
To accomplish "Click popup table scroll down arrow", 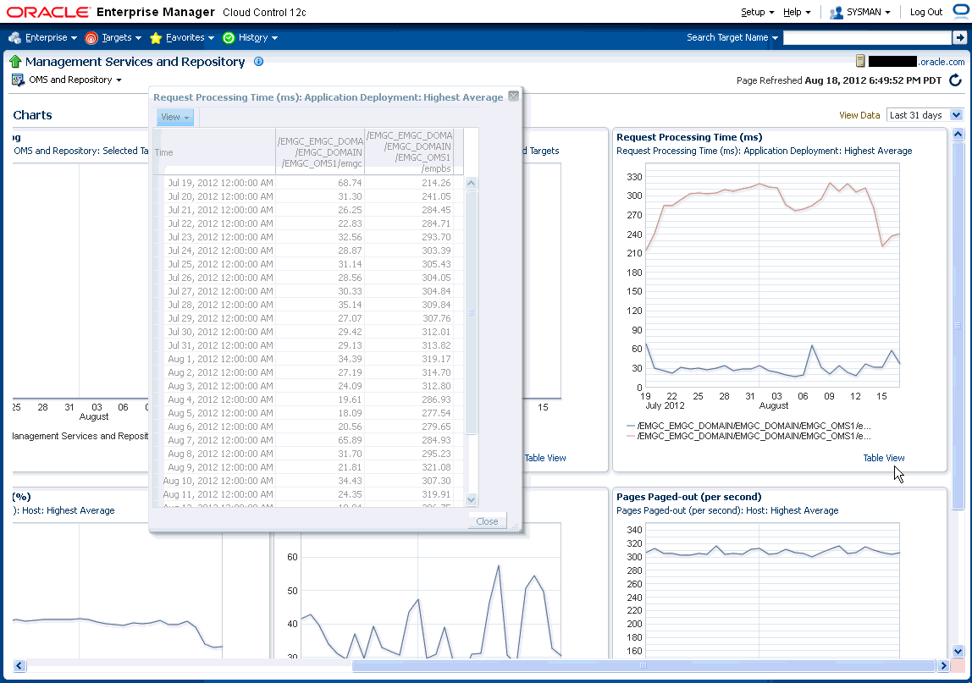I will 471,499.
